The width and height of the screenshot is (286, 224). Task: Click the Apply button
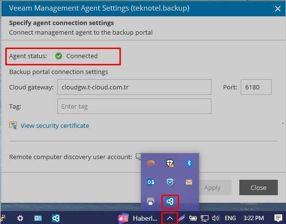[212, 187]
